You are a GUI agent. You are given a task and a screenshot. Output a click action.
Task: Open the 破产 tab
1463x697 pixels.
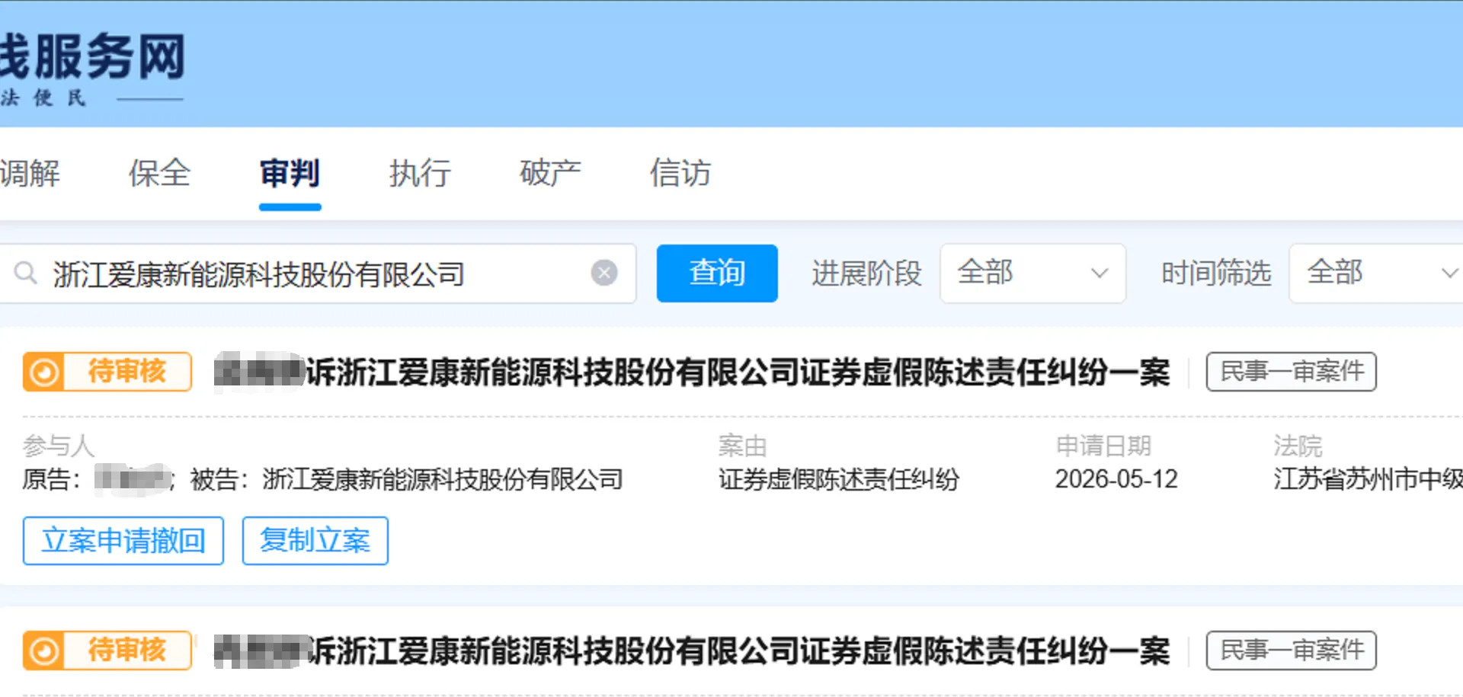pos(550,173)
